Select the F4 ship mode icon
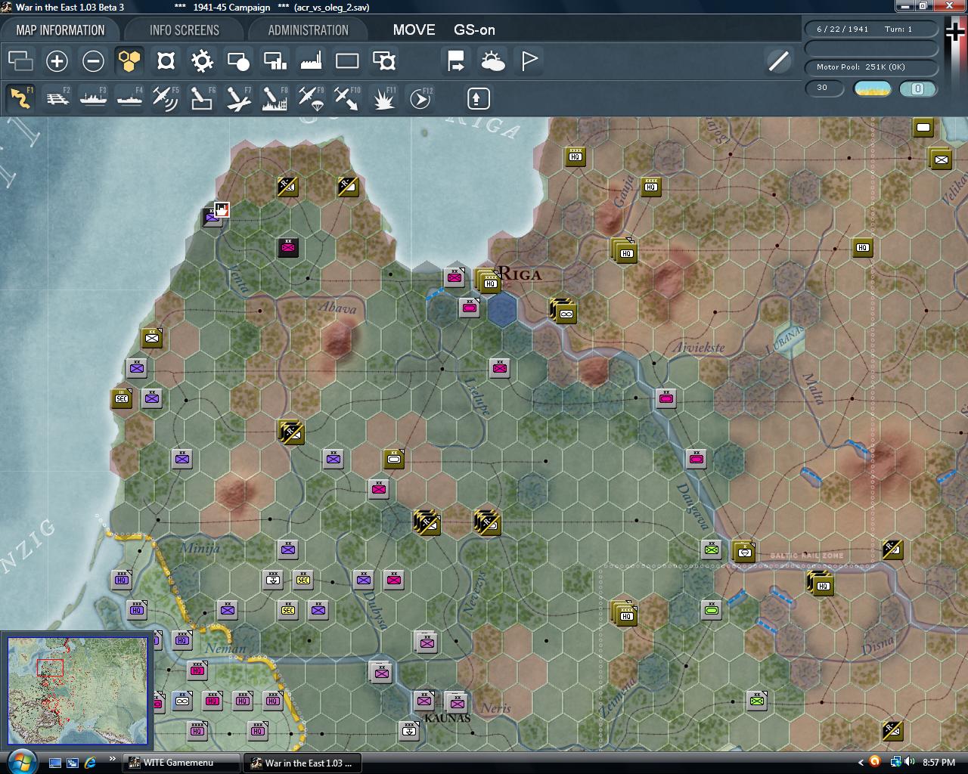The width and height of the screenshot is (968, 774). [x=129, y=98]
